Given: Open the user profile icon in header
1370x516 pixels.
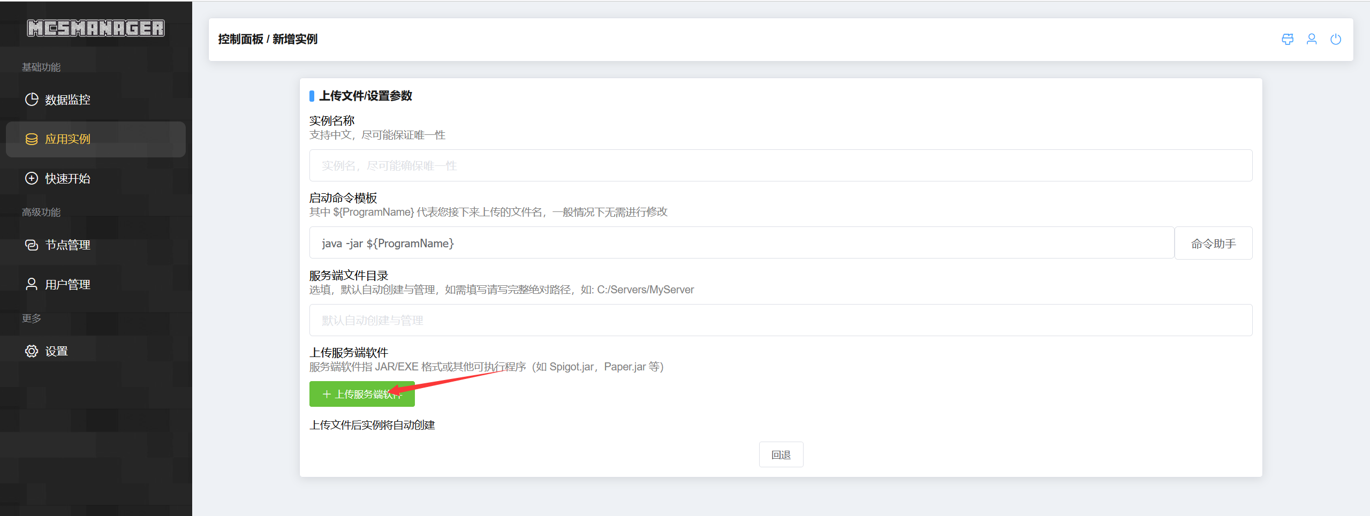Looking at the screenshot, I should [x=1311, y=39].
